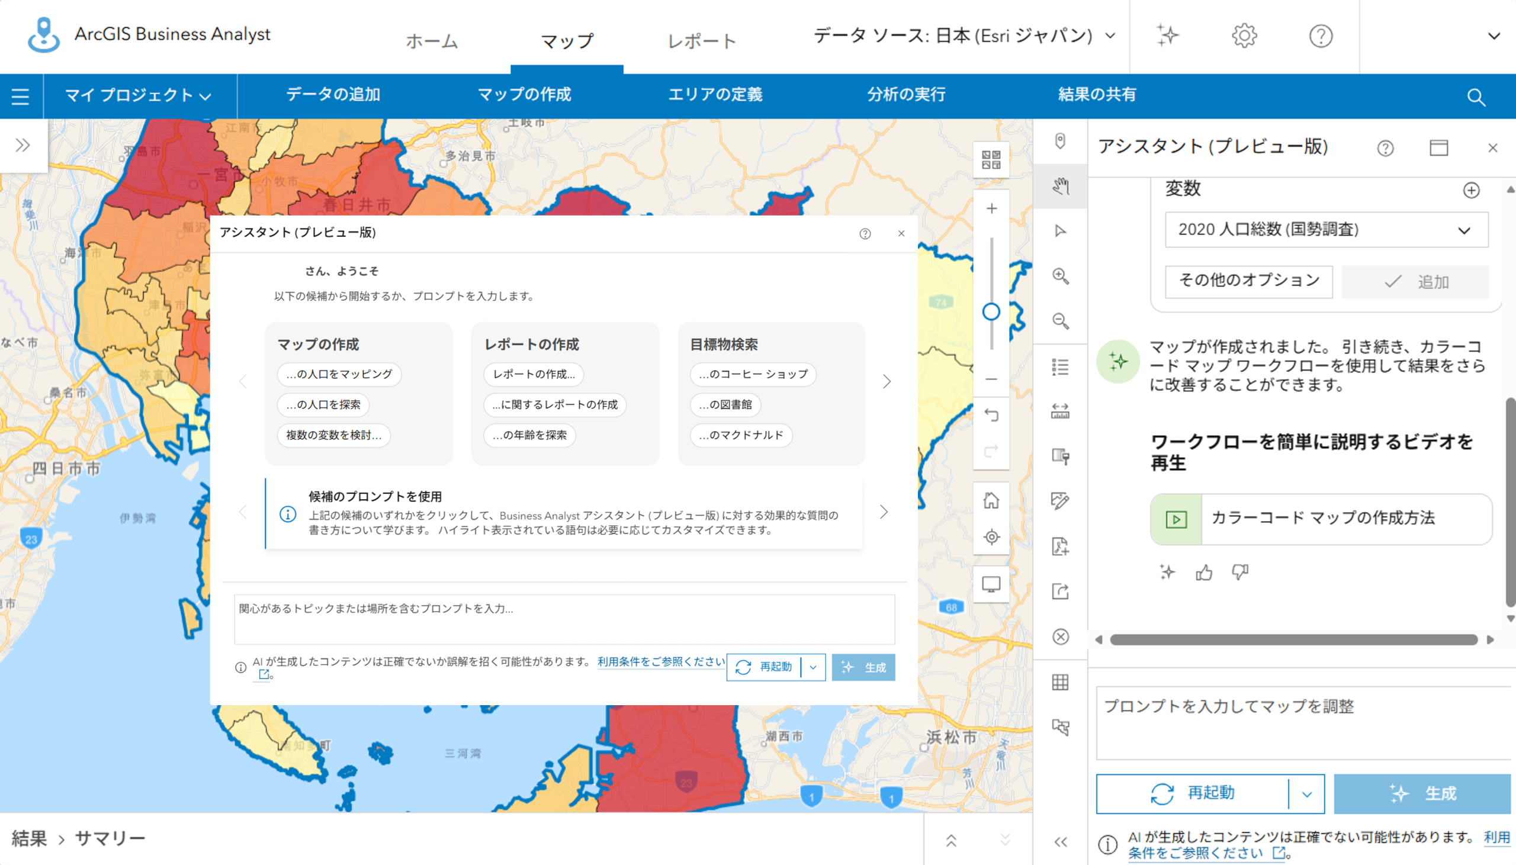Click the map zoom slider handle
This screenshot has width=1516, height=865.
(x=991, y=312)
